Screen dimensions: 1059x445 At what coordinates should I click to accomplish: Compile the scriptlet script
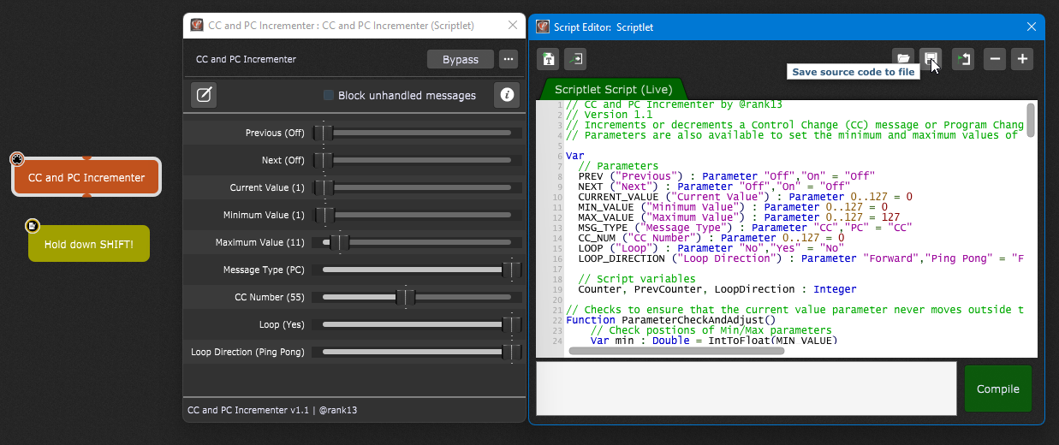(x=998, y=389)
